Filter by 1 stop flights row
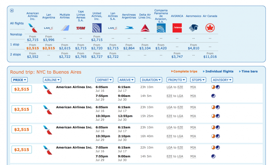Viewport: 267px width, 165px height. (x=15, y=44)
